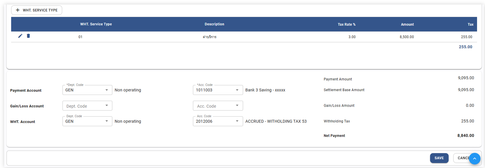
Task: Delete the 01 service type row
Action: 28,36
